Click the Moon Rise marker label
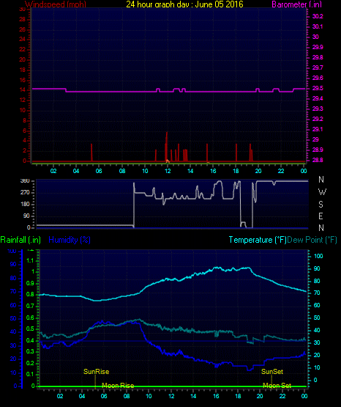341x407 pixels. pyautogui.click(x=118, y=386)
